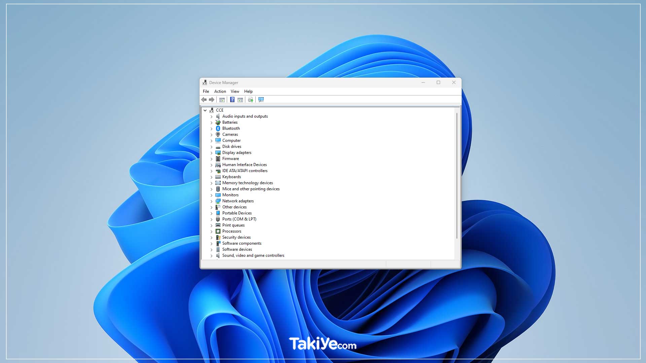
Task: Expand the Processors category
Action: (x=212, y=232)
